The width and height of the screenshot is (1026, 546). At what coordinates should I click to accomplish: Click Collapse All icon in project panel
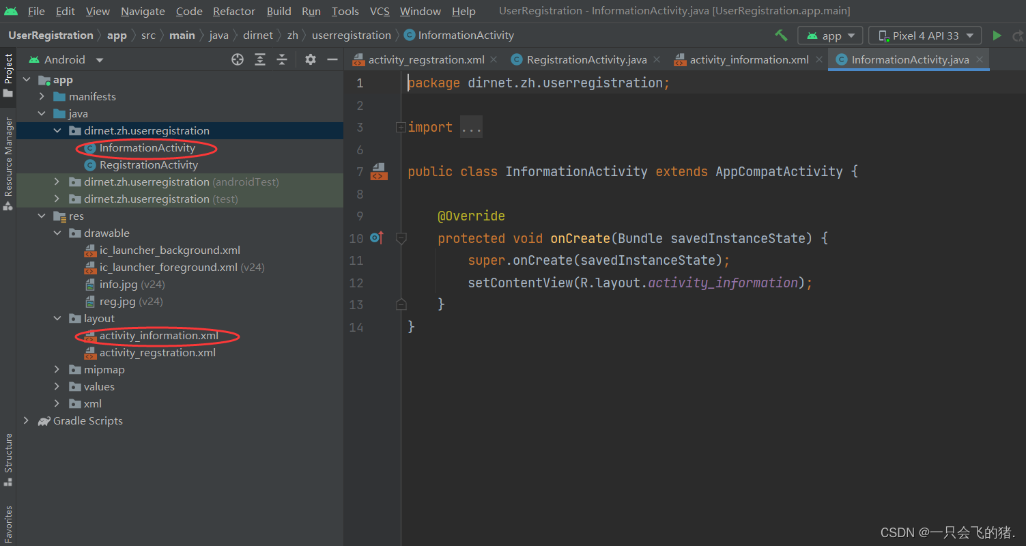pyautogui.click(x=282, y=59)
